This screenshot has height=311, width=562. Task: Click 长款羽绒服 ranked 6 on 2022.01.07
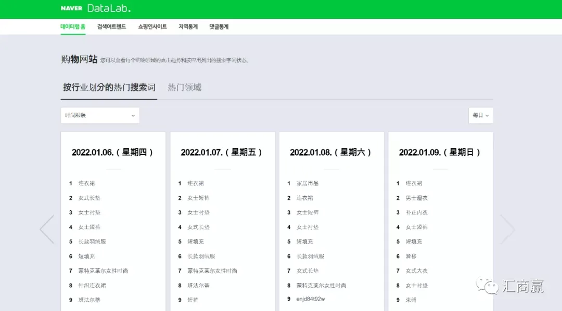pos(201,256)
